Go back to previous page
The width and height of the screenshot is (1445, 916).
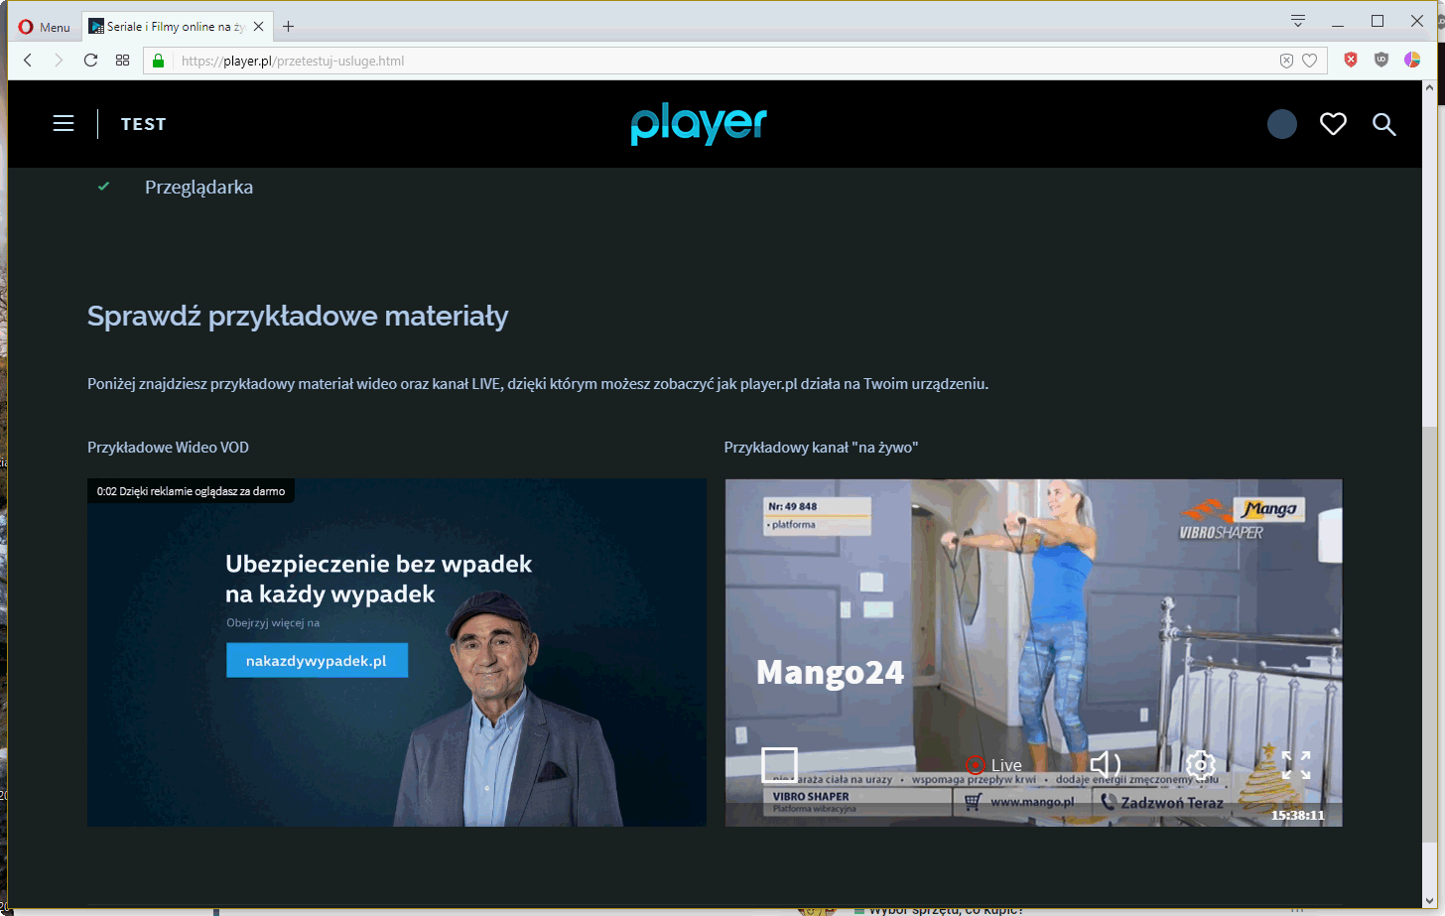(28, 61)
